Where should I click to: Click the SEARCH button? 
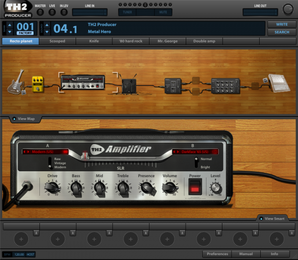[282, 32]
